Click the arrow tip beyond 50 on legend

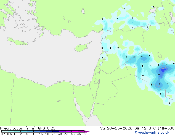coord(87,131)
